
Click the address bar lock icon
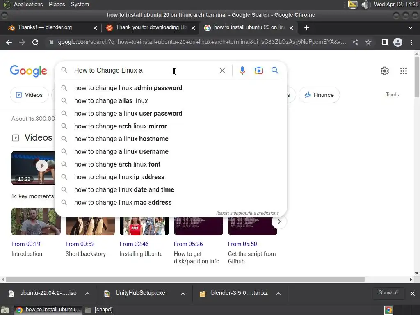coord(52,42)
